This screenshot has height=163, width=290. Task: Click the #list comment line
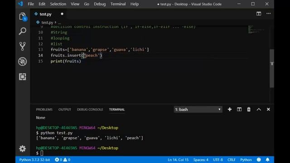pos(56,44)
